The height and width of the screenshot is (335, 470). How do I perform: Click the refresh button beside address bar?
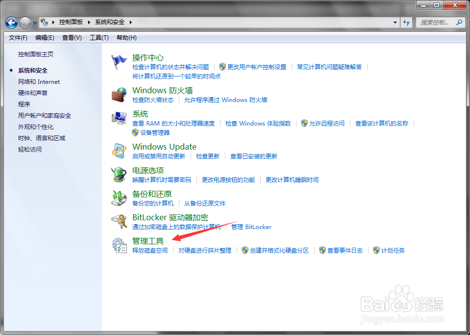coord(406,22)
